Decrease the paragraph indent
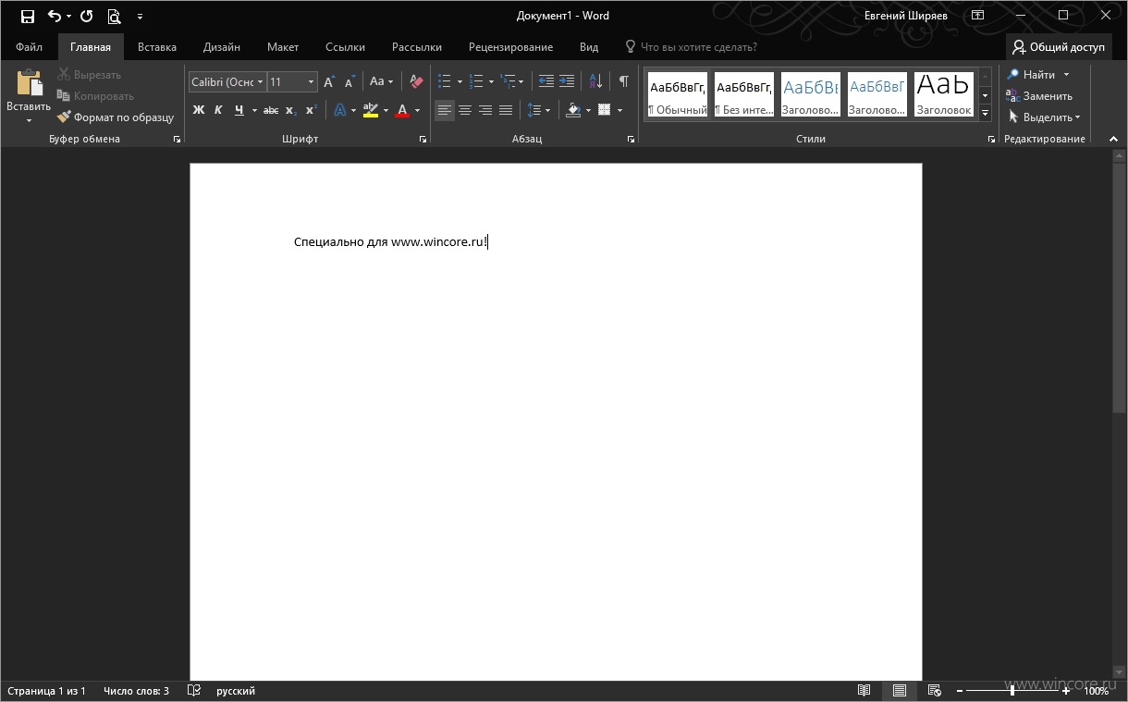This screenshot has width=1128, height=702. click(x=546, y=81)
